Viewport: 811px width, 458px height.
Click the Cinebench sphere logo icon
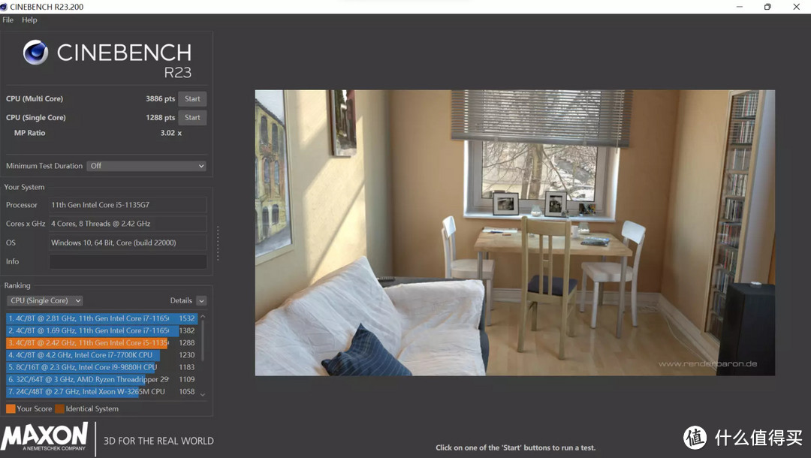coord(36,53)
